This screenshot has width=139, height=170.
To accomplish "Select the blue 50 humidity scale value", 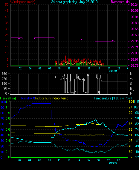I will click(x=2, y=130).
